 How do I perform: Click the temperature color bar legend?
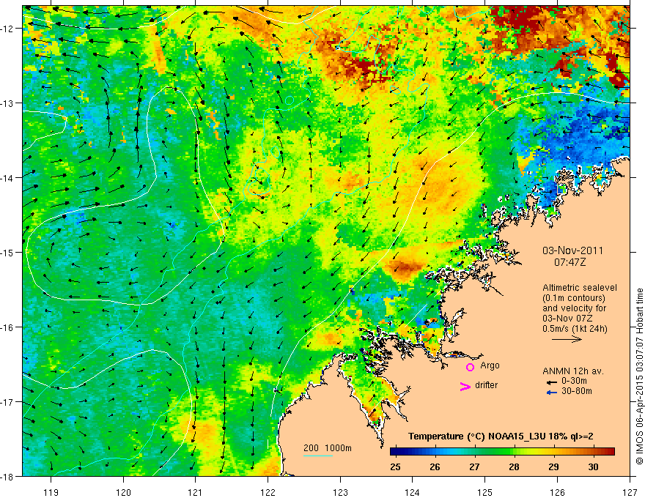pos(502,451)
